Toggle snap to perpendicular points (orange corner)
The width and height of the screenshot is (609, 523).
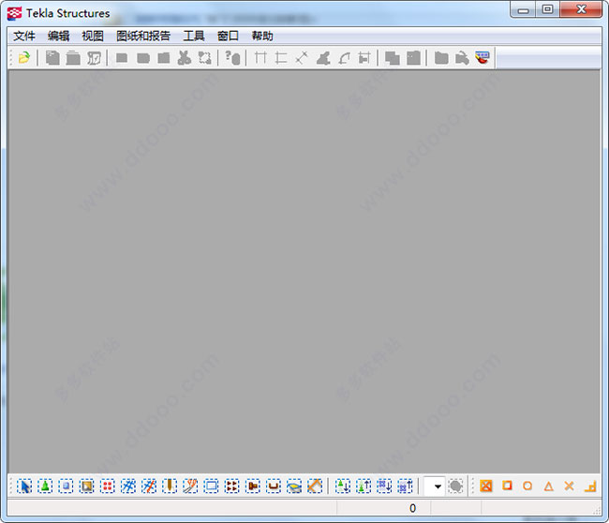click(x=590, y=486)
